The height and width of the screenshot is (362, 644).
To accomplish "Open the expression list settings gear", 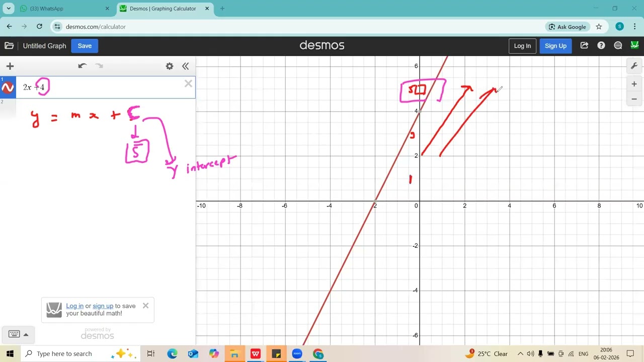I will coord(170,66).
